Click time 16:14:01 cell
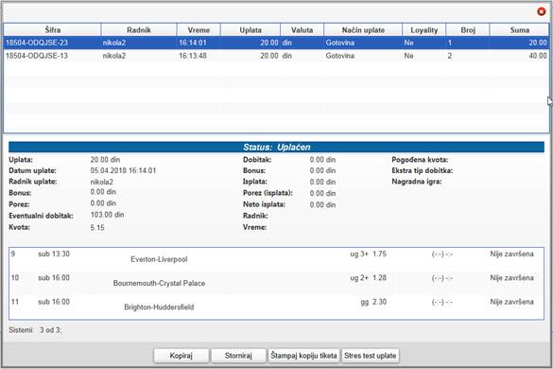This screenshot has height=369, width=553. coord(193,43)
